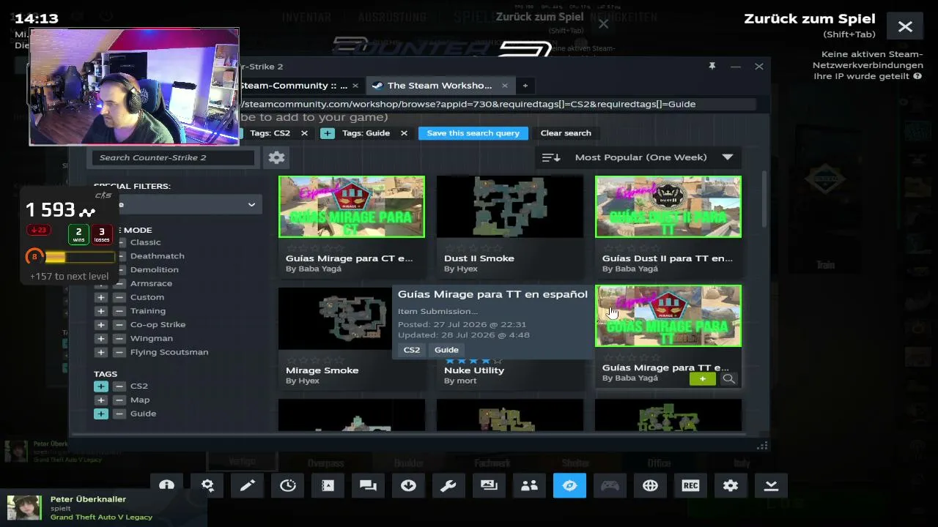Click the Clear search button
The image size is (938, 527).
(566, 133)
